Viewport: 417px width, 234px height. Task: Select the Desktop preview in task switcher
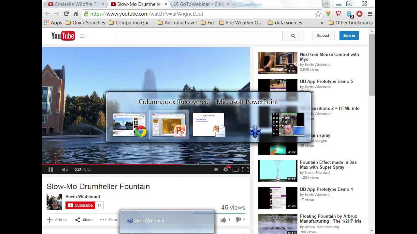(288, 124)
